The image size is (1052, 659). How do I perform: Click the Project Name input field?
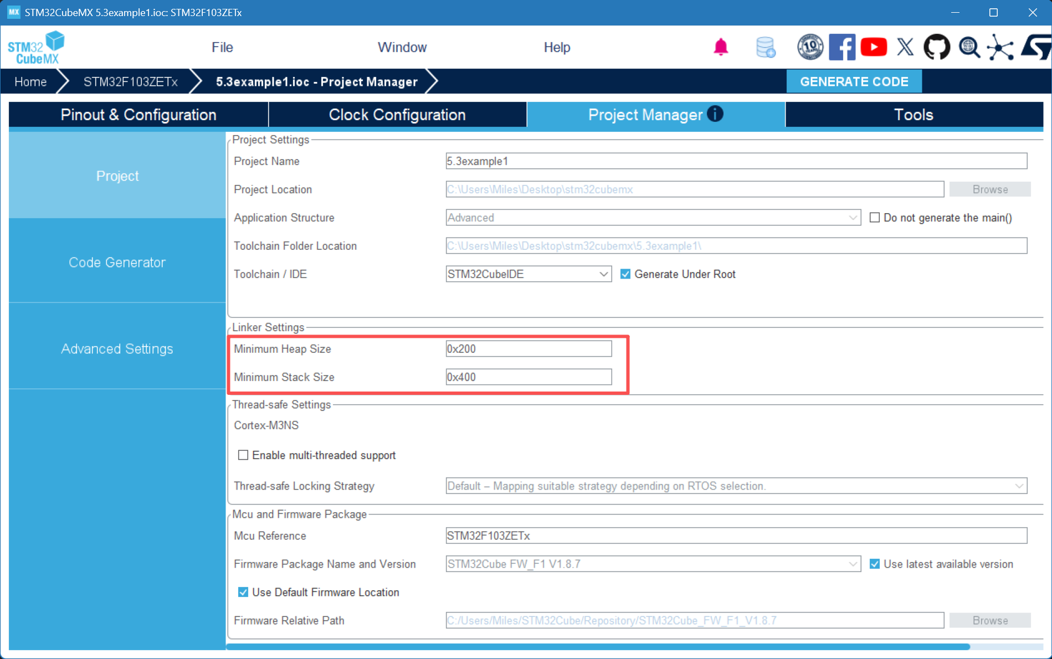click(x=736, y=161)
